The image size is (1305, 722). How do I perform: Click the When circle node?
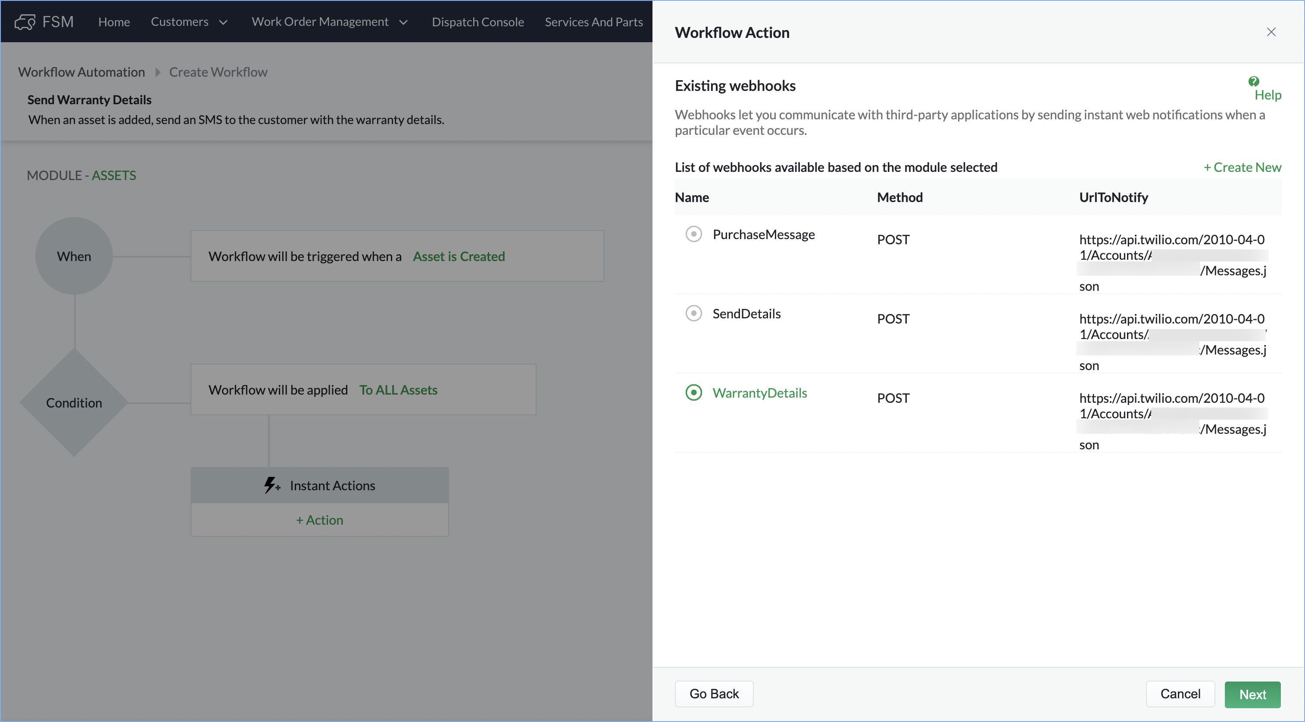click(74, 256)
